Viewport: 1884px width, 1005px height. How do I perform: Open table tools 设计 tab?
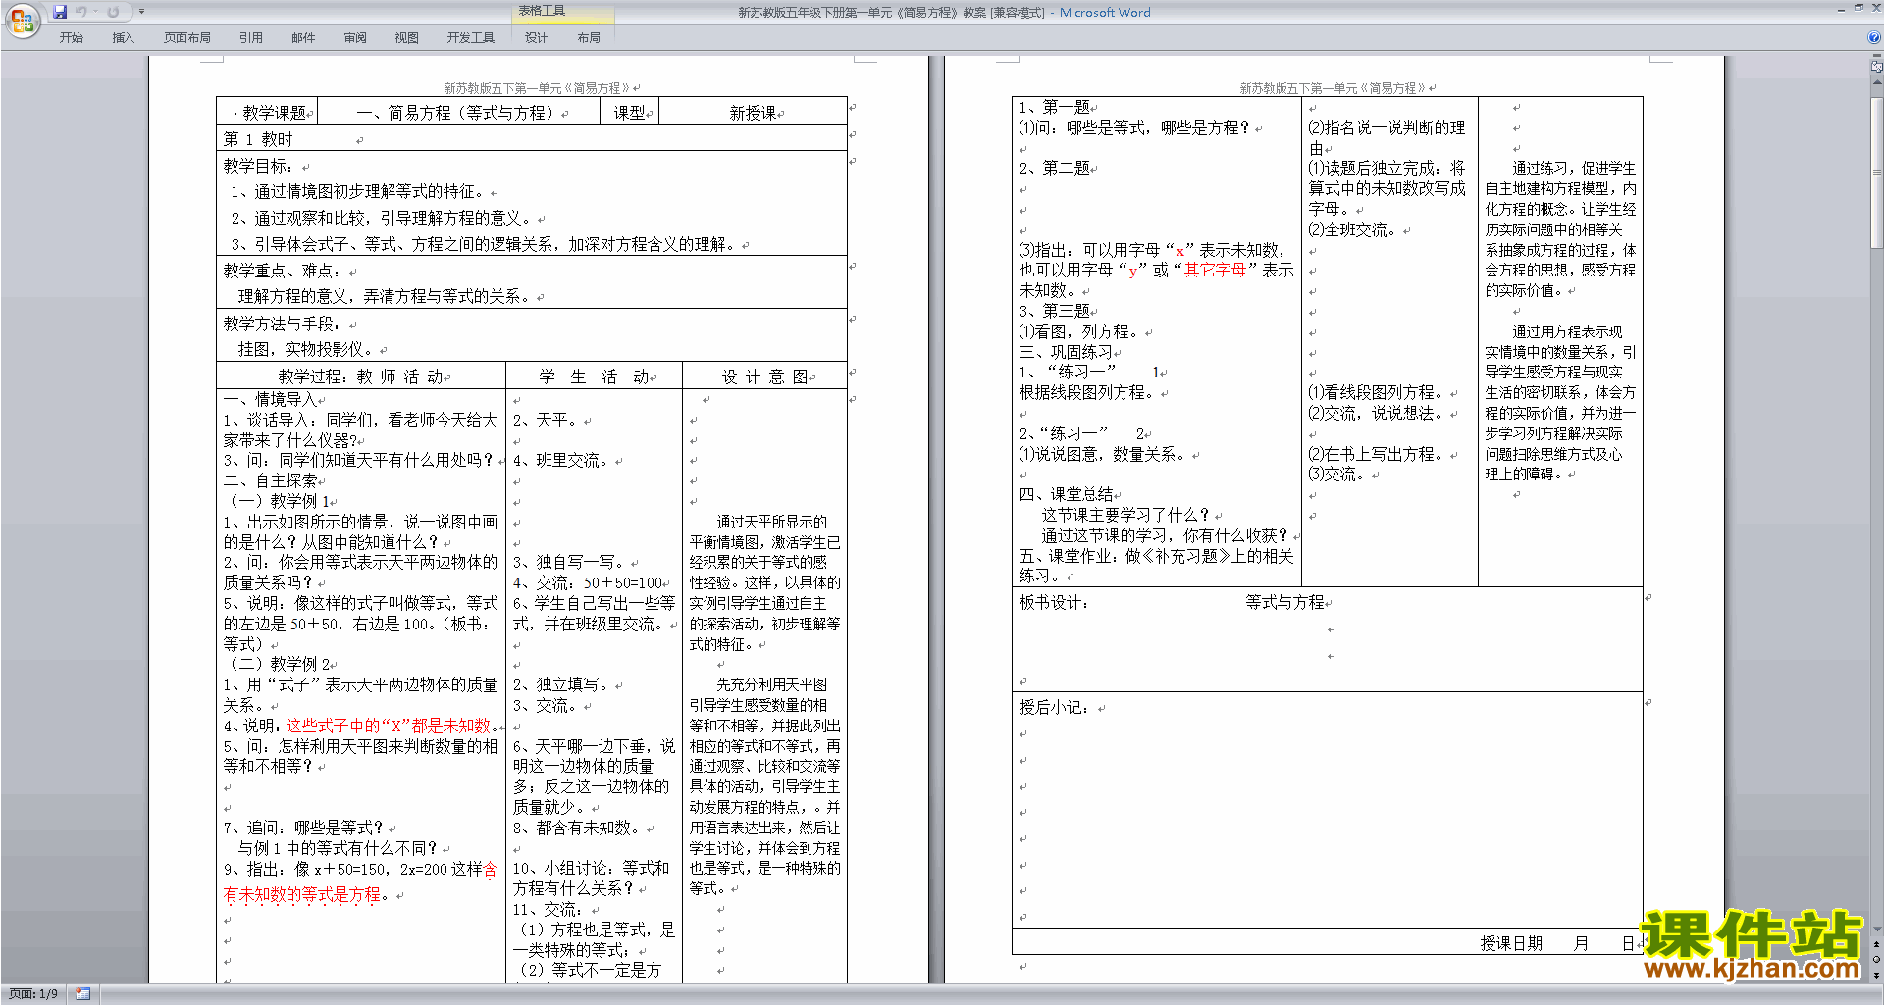(x=536, y=37)
